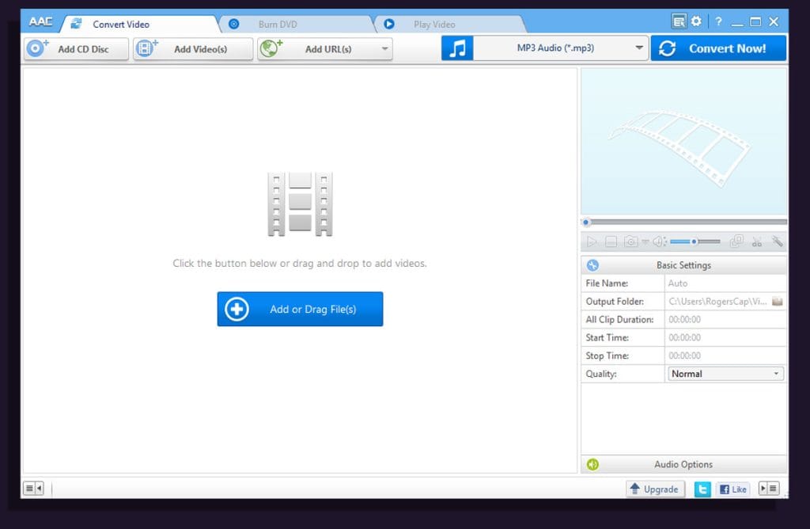Click the plus icon in Add or Drag File(s)
This screenshot has width=810, height=529.
point(237,309)
